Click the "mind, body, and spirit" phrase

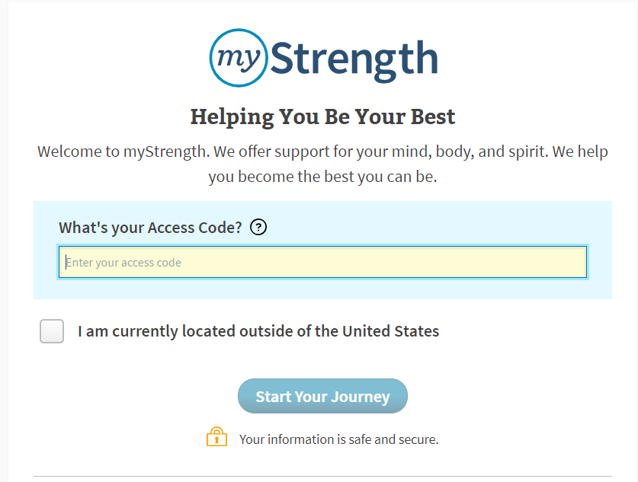(x=470, y=152)
